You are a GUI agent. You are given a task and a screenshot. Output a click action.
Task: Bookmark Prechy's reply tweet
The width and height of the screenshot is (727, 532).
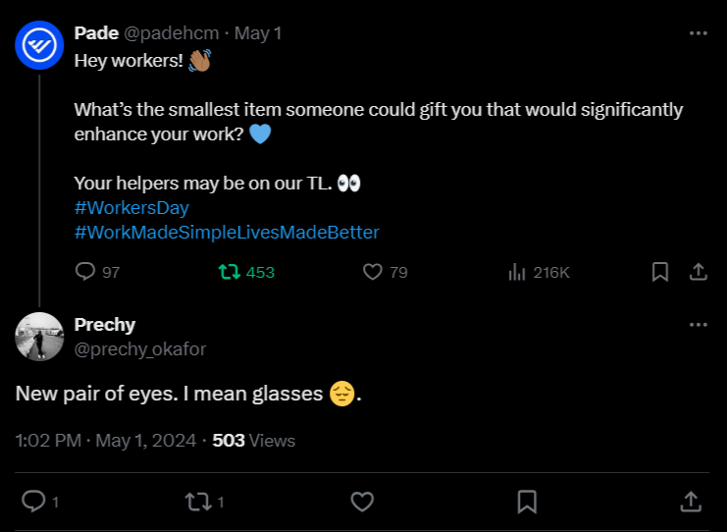click(527, 502)
